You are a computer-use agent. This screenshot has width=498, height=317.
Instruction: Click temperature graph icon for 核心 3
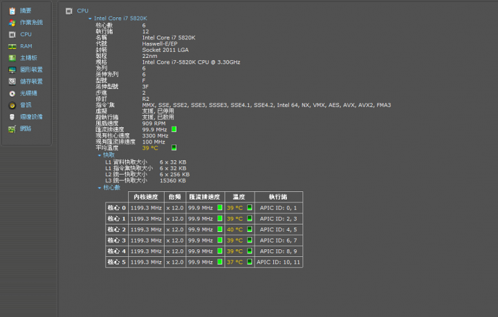[x=250, y=240]
